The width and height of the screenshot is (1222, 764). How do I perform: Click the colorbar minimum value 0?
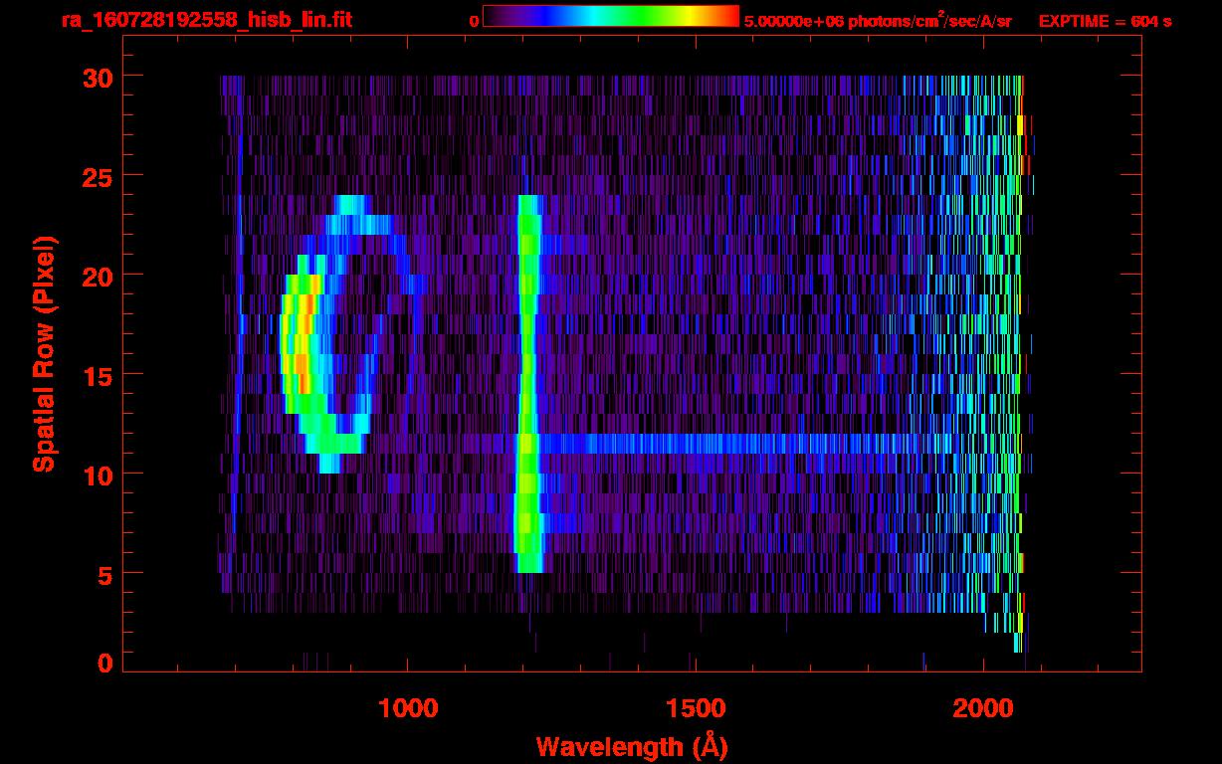(474, 21)
